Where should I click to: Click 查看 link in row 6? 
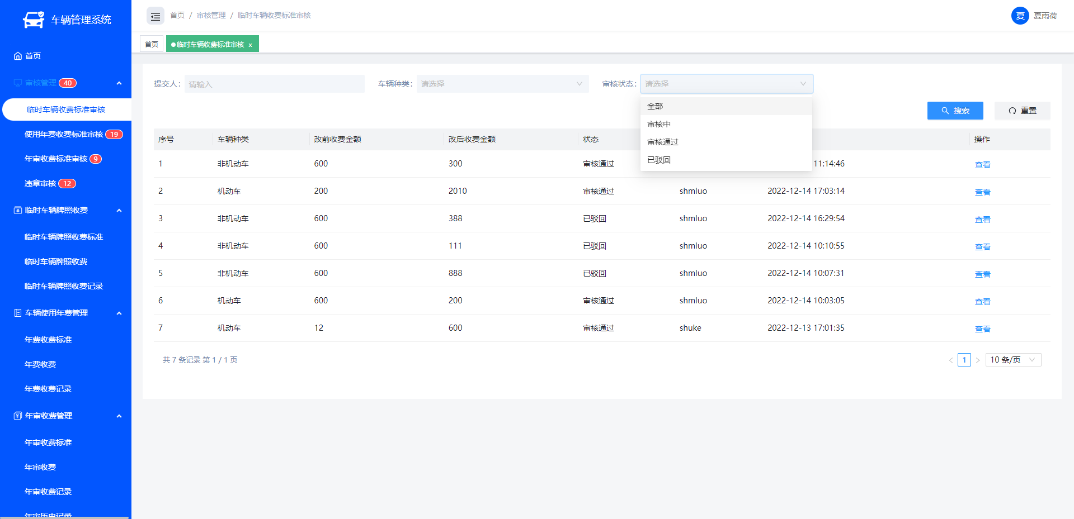pyautogui.click(x=982, y=302)
